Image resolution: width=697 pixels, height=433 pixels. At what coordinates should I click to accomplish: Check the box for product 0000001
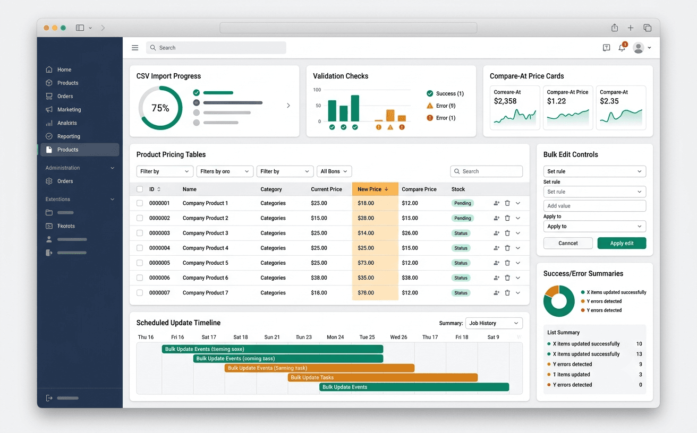pyautogui.click(x=140, y=203)
